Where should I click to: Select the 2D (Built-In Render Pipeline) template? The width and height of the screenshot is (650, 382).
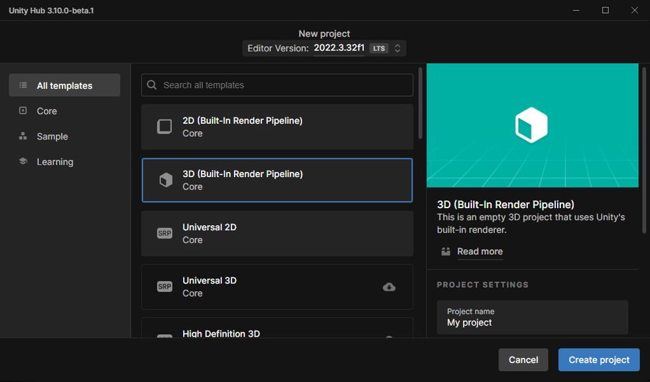[x=277, y=126]
